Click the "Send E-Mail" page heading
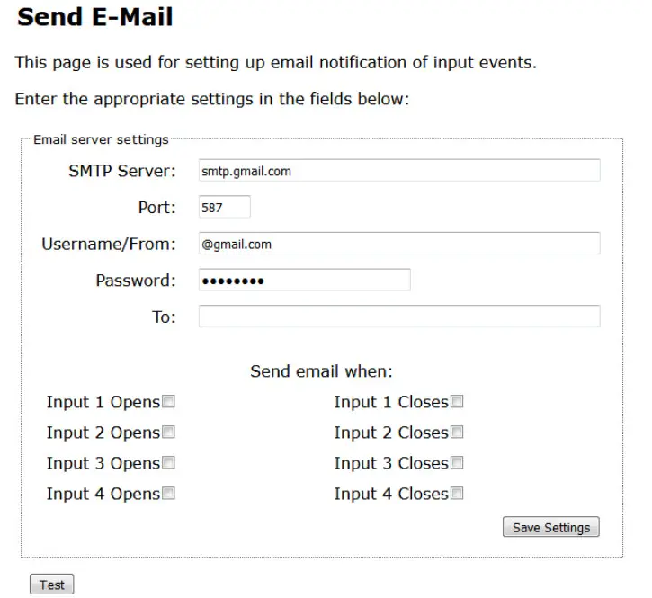The image size is (652, 598). (95, 17)
